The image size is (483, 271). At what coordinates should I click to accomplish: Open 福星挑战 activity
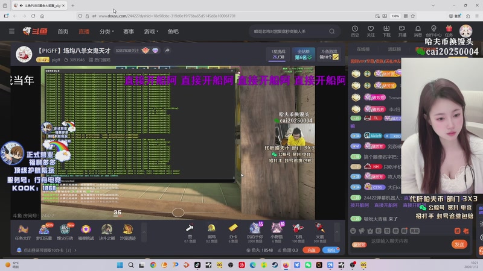(x=86, y=232)
